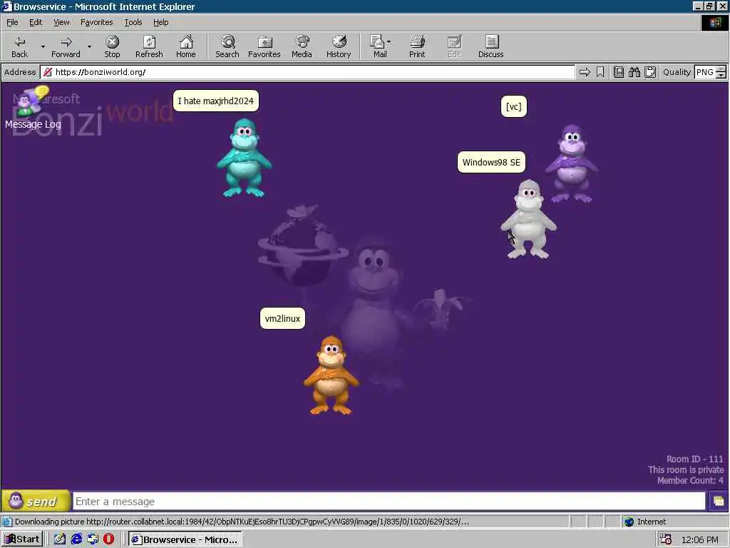Click the 12:06 PM taskbar clock
The width and height of the screenshot is (730, 548).
tap(700, 539)
